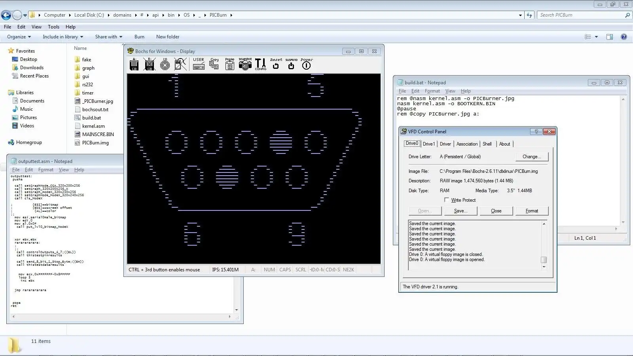Click the floppy A: drive icon in Bochs

click(x=134, y=64)
